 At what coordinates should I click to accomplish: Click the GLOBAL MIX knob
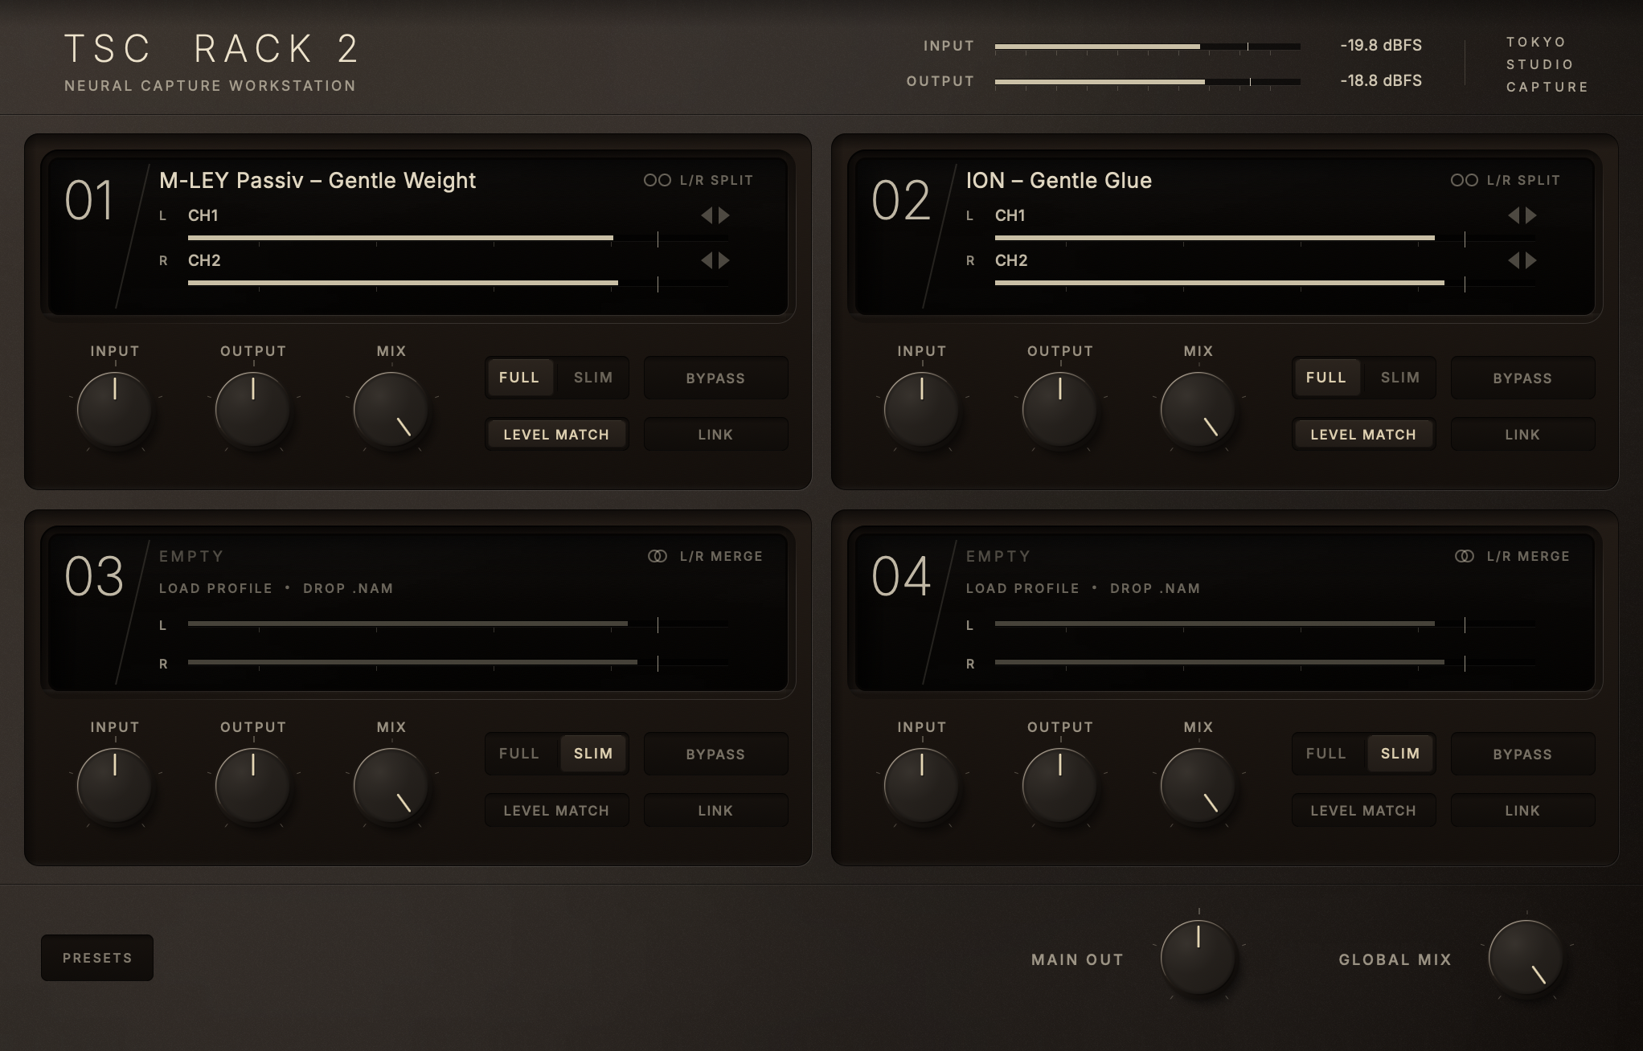tap(1526, 958)
